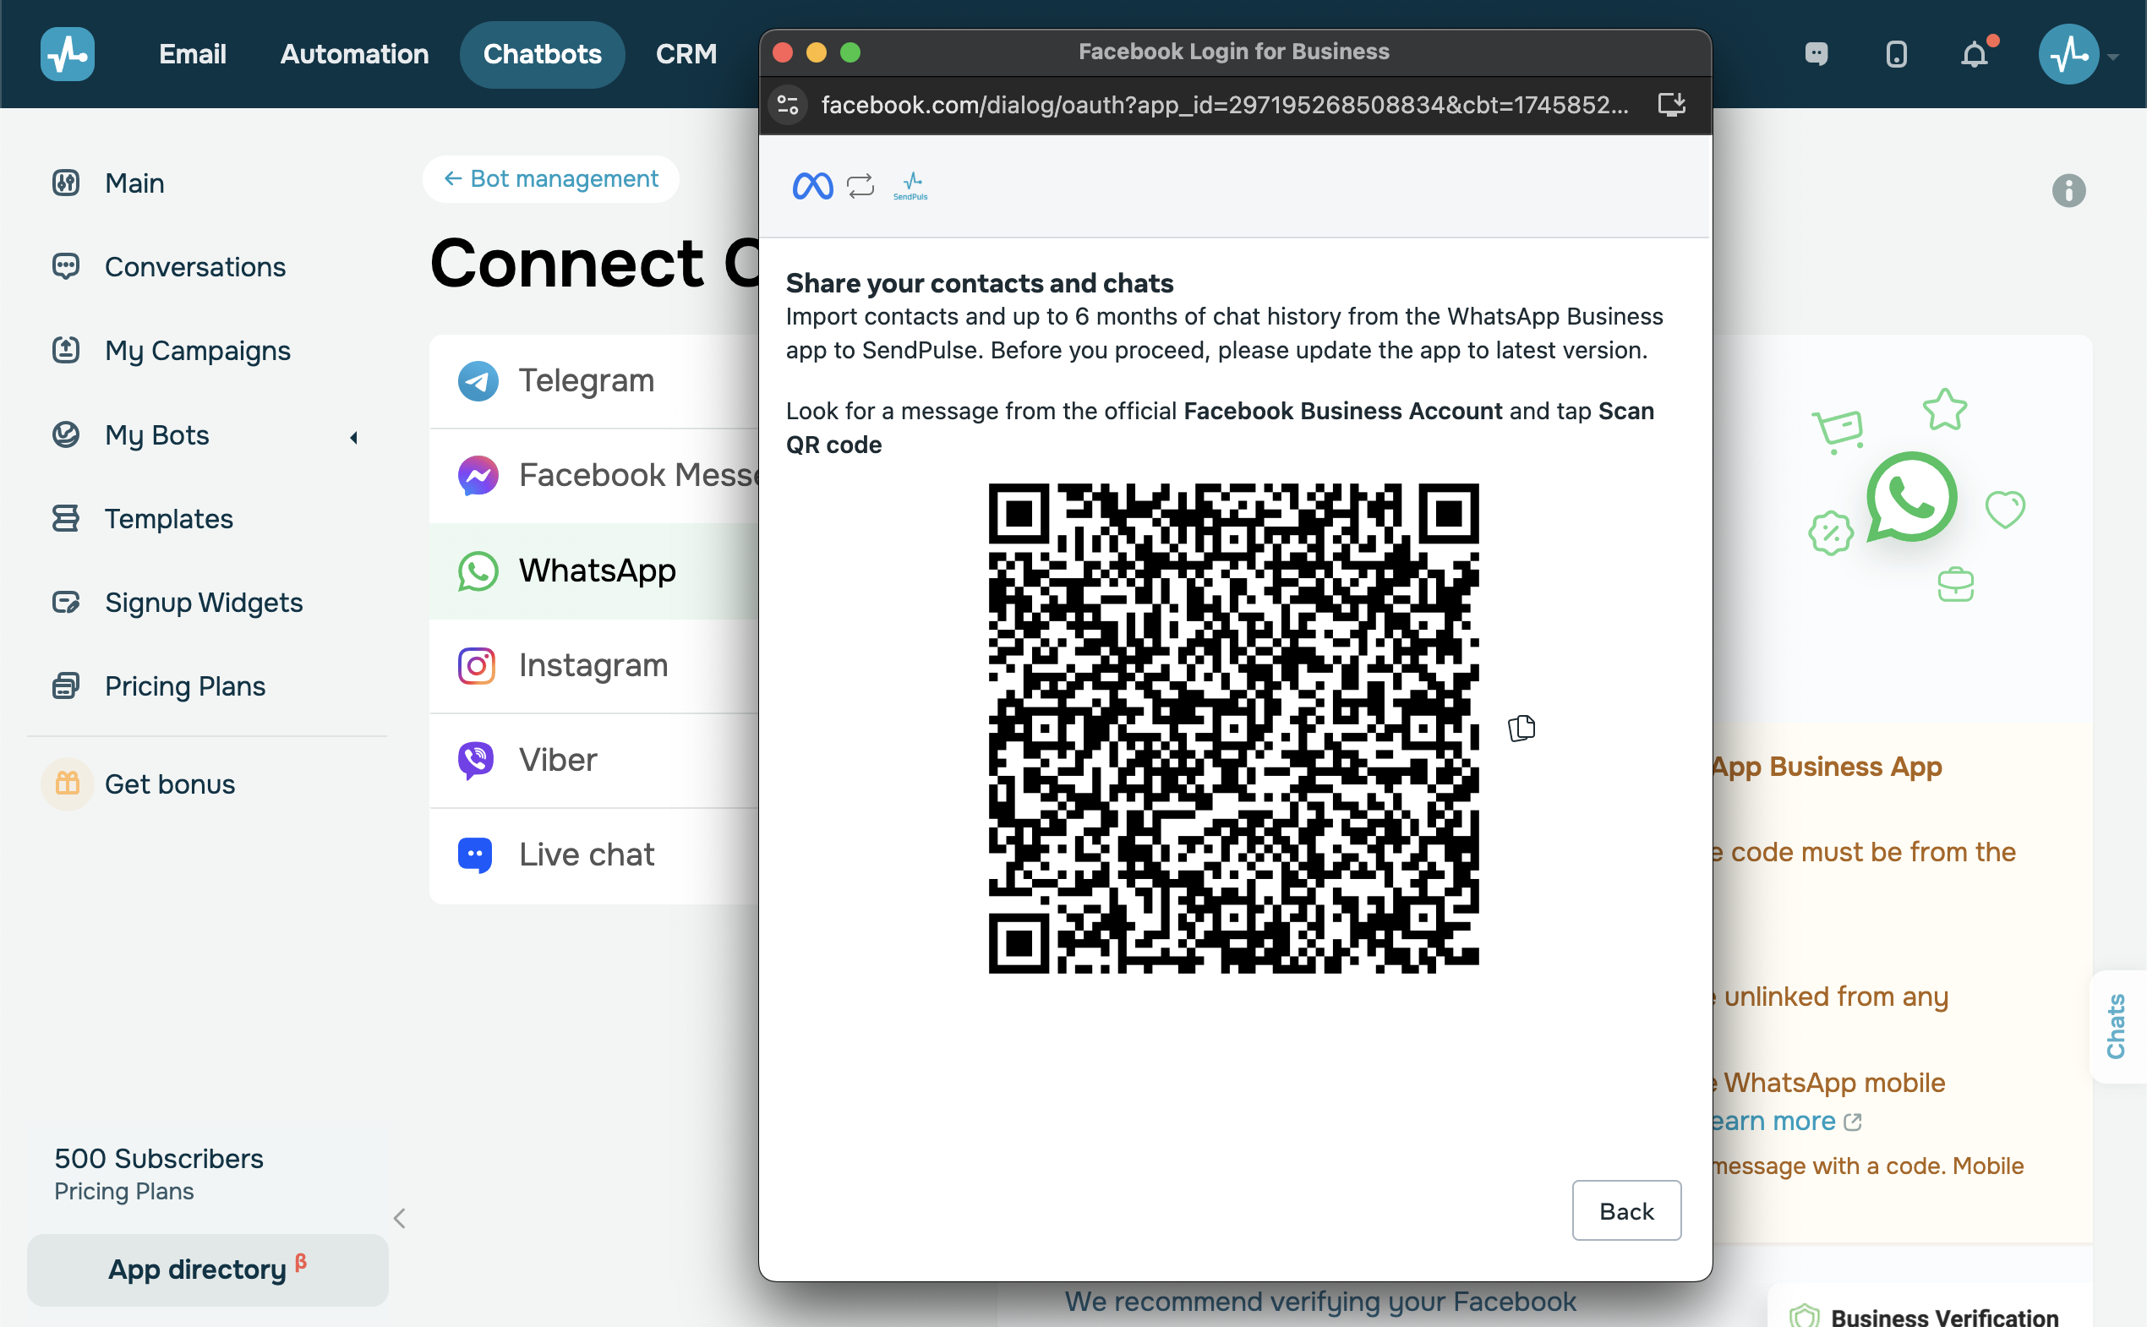2147x1327 pixels.
Task: Click the Get bonus gift icon
Action: tap(68, 783)
